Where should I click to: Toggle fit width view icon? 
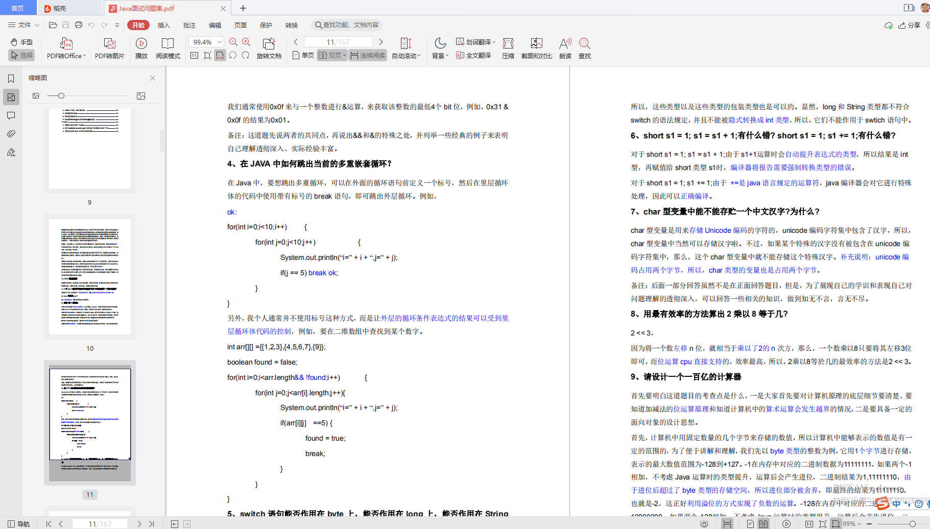(220, 55)
